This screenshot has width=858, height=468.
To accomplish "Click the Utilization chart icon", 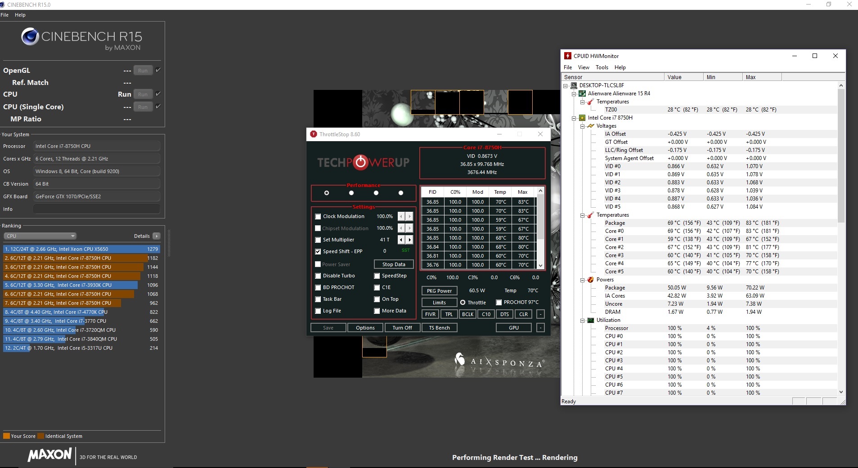I will (591, 320).
